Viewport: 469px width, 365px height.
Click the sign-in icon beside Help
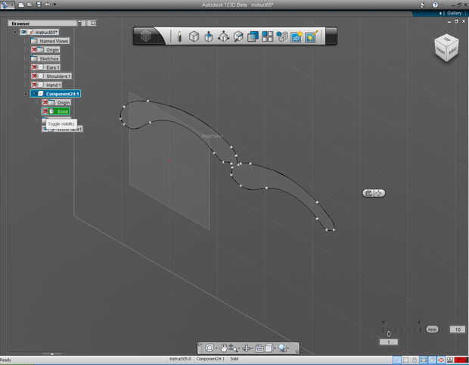pos(423,5)
